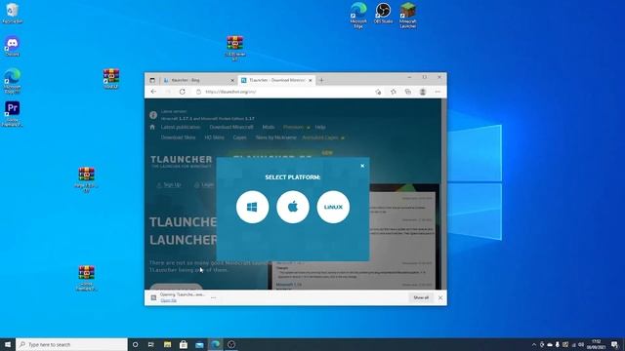
Task: Click the site Home icon
Action: 152,127
